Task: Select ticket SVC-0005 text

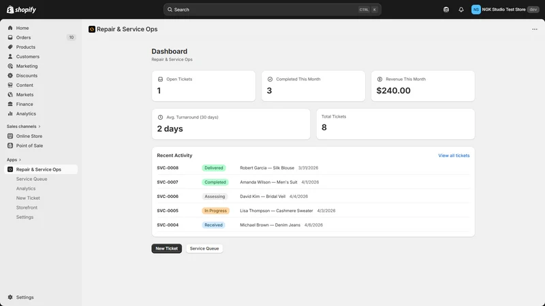Action: pyautogui.click(x=168, y=211)
